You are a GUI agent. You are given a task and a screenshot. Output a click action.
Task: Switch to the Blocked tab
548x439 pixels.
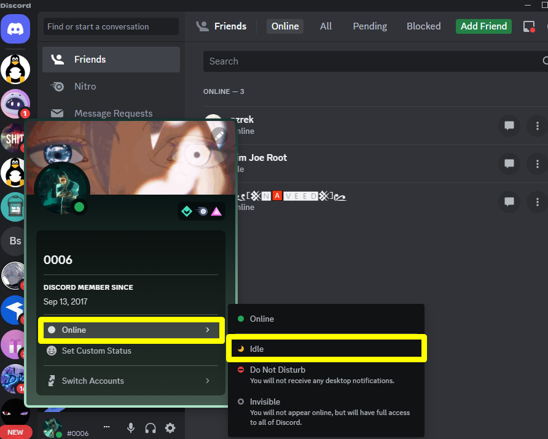(423, 26)
